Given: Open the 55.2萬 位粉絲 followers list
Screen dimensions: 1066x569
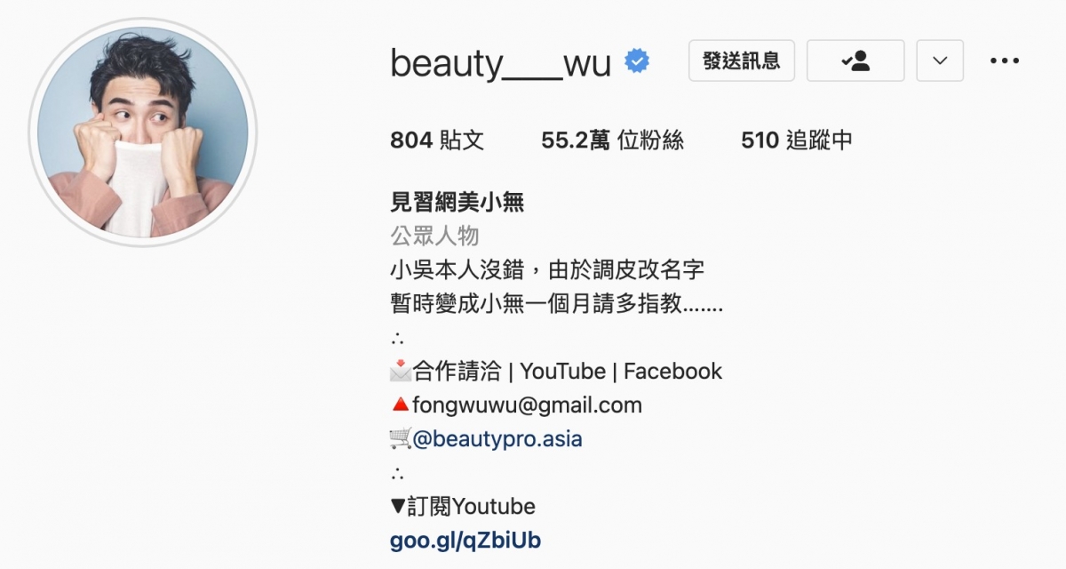Looking at the screenshot, I should click(613, 140).
